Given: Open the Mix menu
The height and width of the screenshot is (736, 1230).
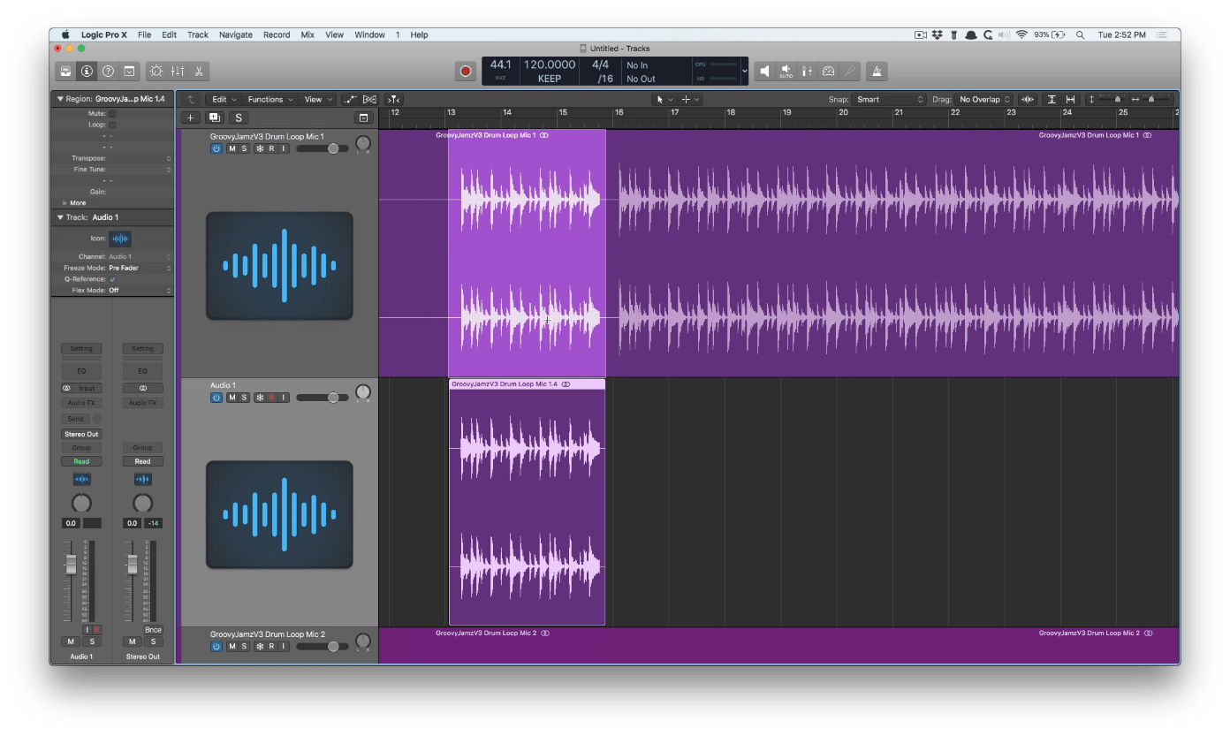Looking at the screenshot, I should tap(307, 35).
